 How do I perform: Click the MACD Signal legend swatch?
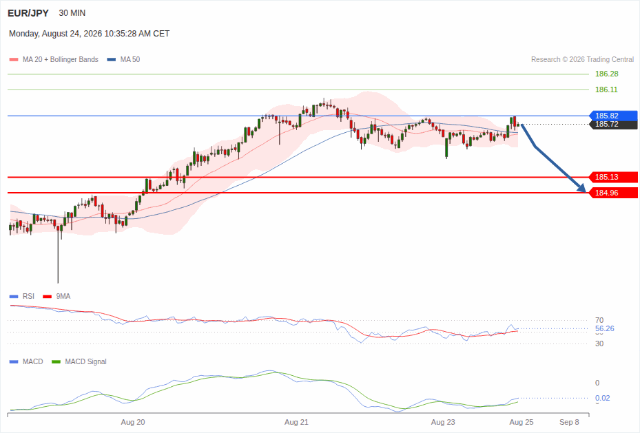pyautogui.click(x=56, y=361)
